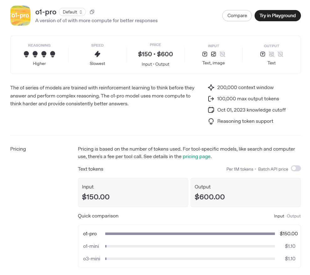Click the o1-mini price comparison bar
This screenshot has width=310, height=275.
(190, 246)
